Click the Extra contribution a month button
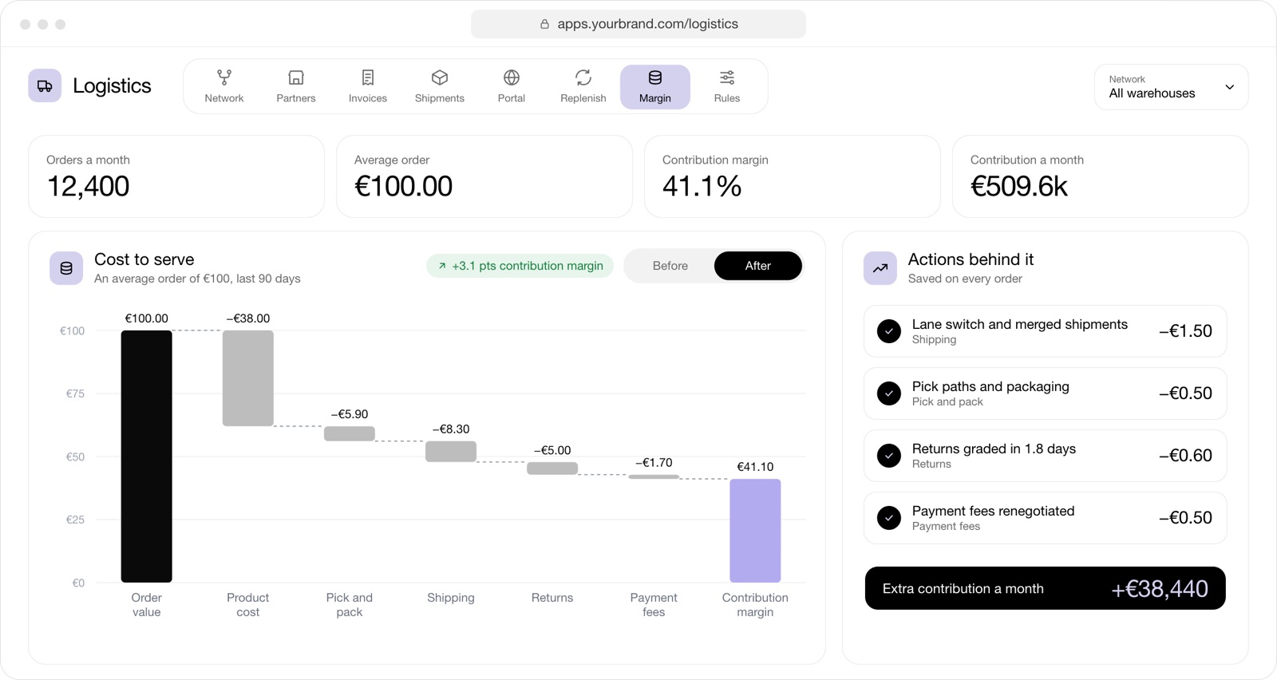Screen dimensions: 1277x680 click(x=1046, y=588)
